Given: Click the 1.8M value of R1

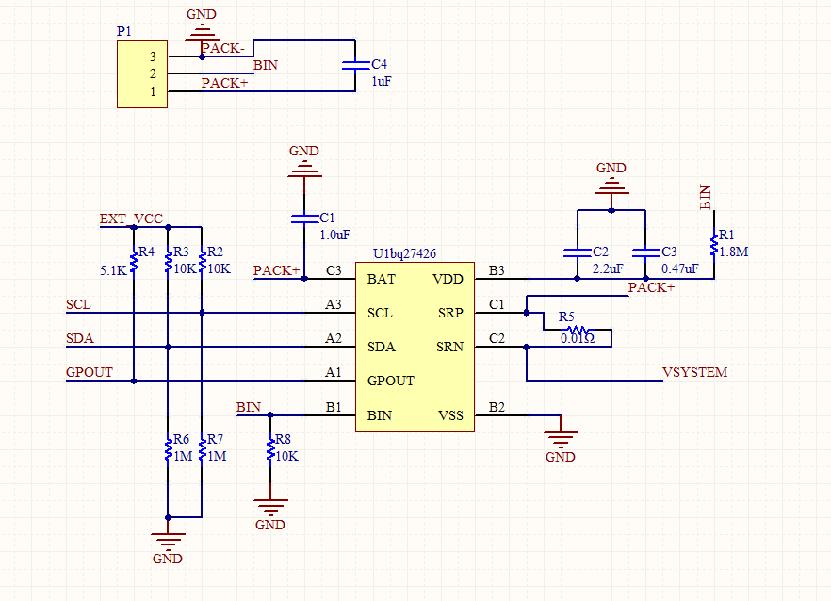Looking at the screenshot, I should point(733,252).
